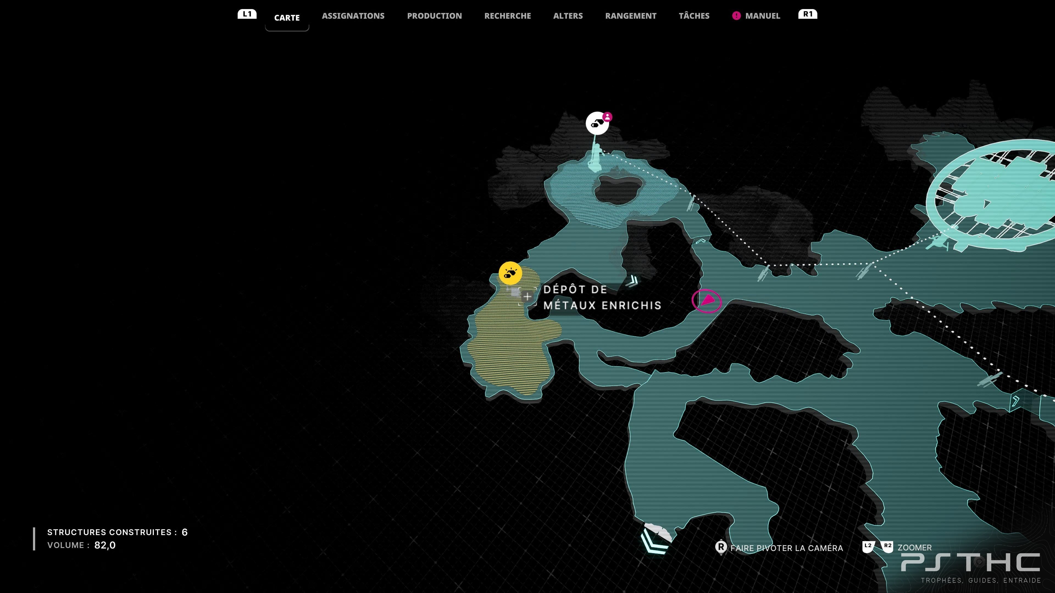Click the R1 next-tab button icon

(x=808, y=14)
